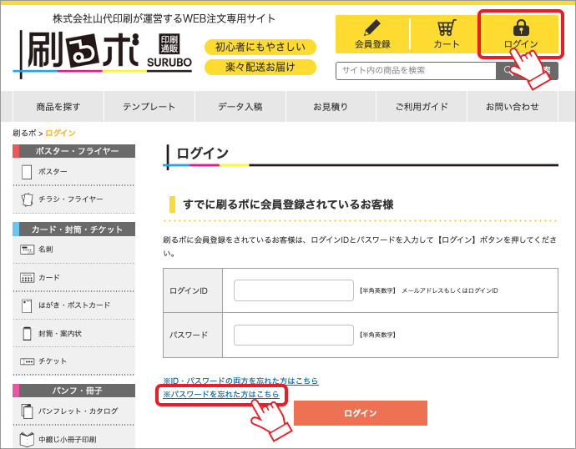Click the ポスター sidebar icon
This screenshot has width=576, height=449.
click(x=27, y=172)
